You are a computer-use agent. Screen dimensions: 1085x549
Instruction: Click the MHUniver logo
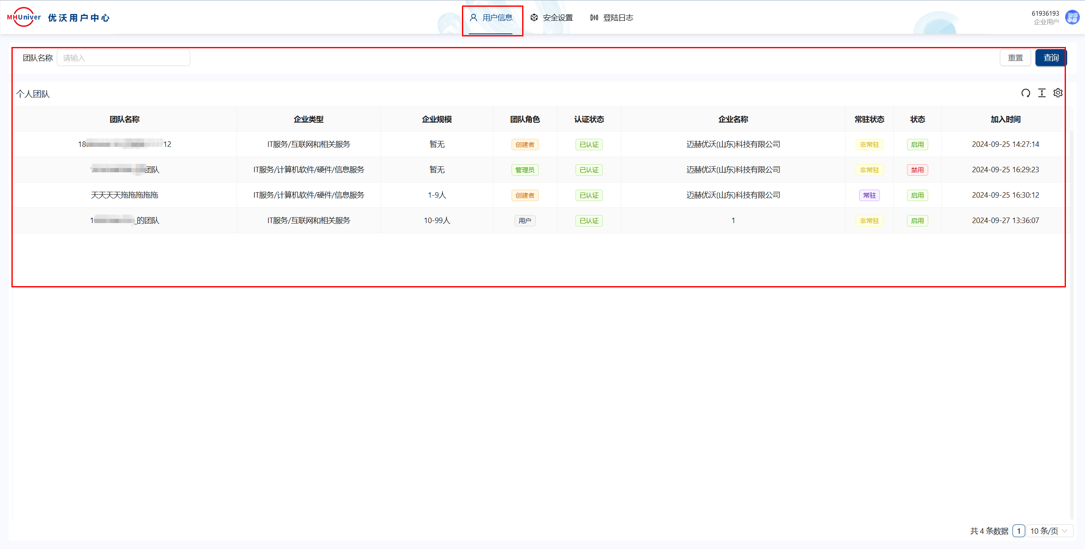pos(24,17)
